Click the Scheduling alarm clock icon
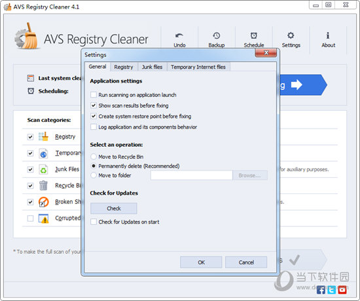360x301 pixels. pos(31,91)
